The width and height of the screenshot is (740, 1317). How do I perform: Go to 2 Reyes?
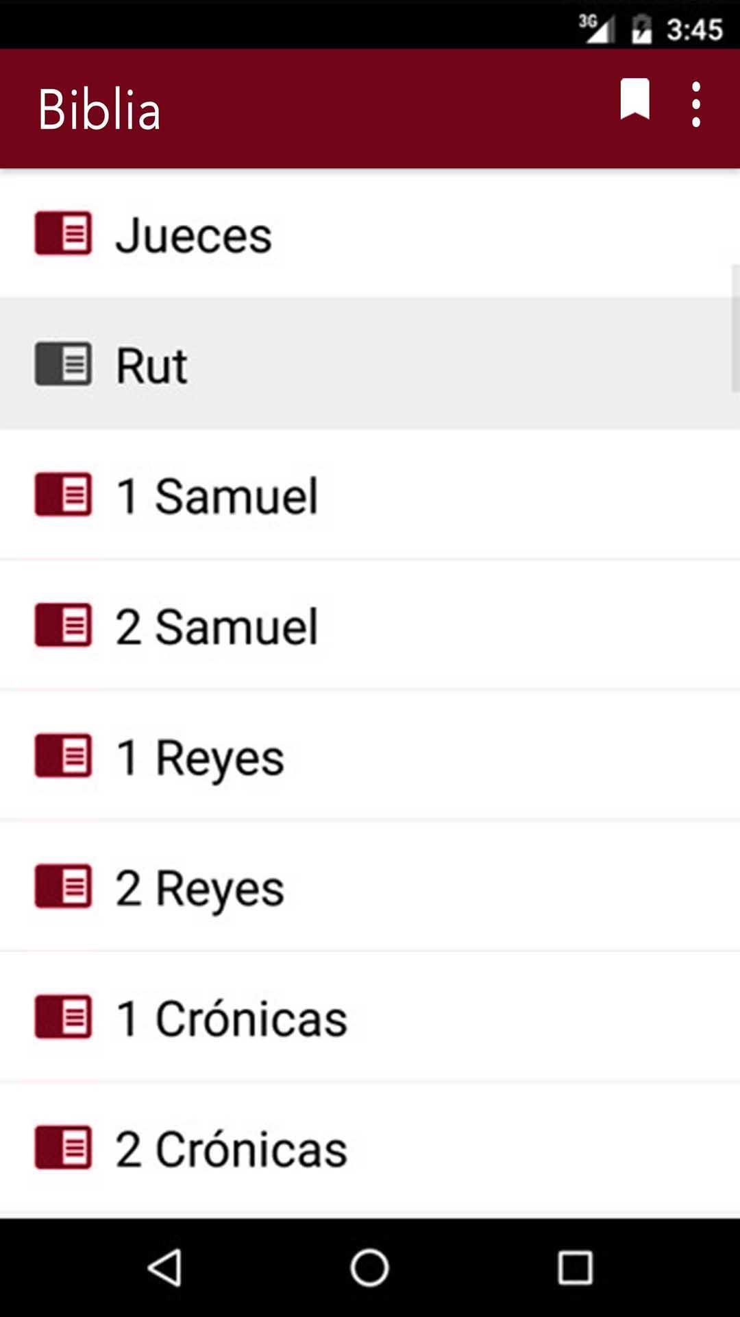click(199, 888)
